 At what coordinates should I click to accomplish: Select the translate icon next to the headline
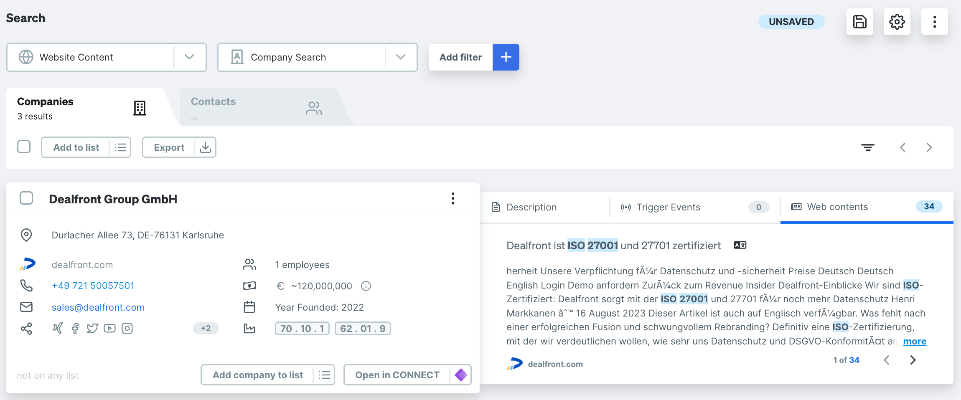(739, 246)
